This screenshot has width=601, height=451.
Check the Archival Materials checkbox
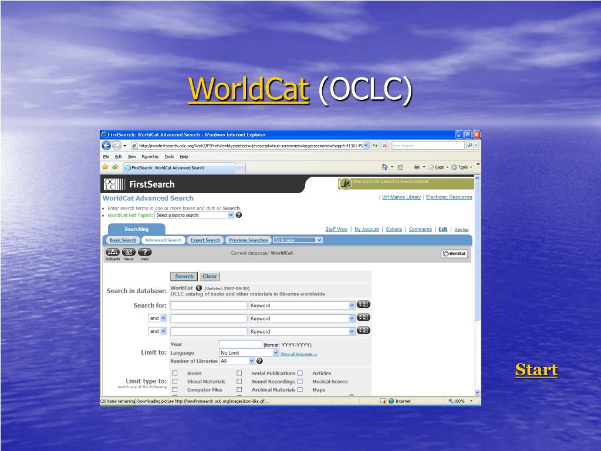[x=239, y=390]
